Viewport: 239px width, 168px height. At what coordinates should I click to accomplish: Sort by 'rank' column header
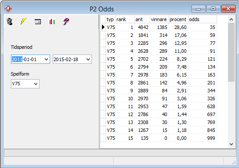click(x=125, y=19)
